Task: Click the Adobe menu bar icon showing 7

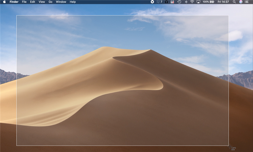Action: click(x=159, y=2)
